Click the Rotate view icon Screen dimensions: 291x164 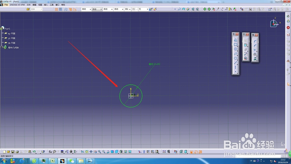click(x=95, y=152)
